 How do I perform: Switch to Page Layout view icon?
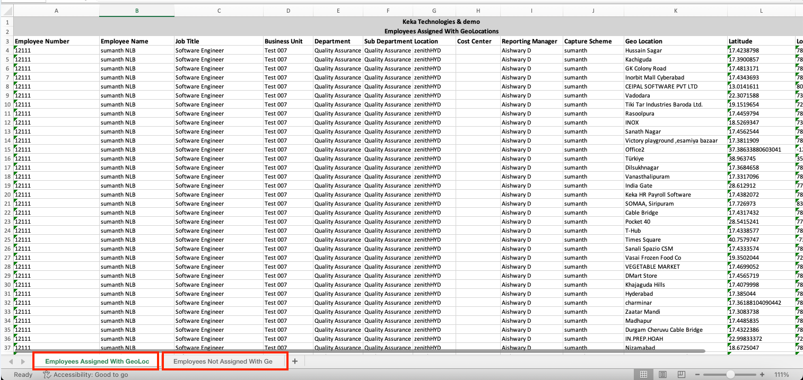tap(662, 374)
